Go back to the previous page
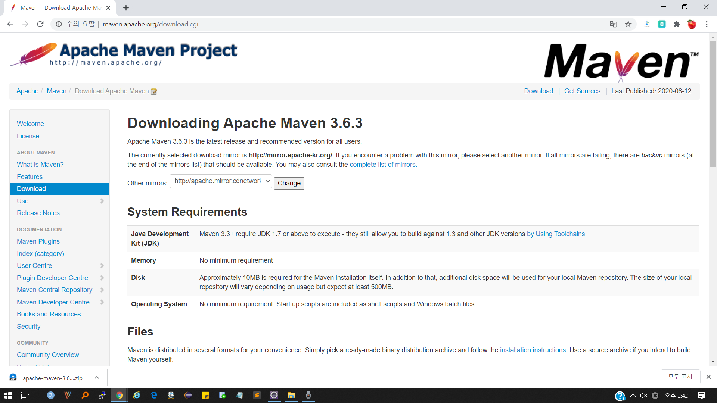This screenshot has height=403, width=717. [10, 24]
